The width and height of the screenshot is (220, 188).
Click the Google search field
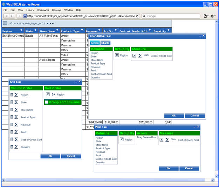click(171, 16)
